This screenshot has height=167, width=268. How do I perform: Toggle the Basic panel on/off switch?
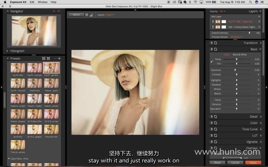(x=211, y=49)
